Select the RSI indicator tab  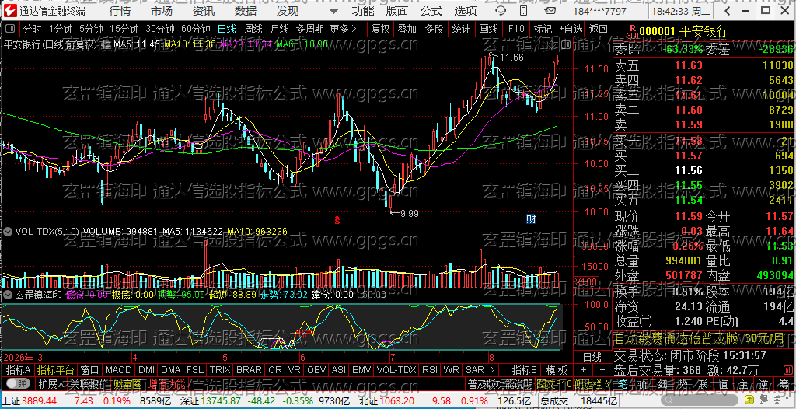pos(430,370)
